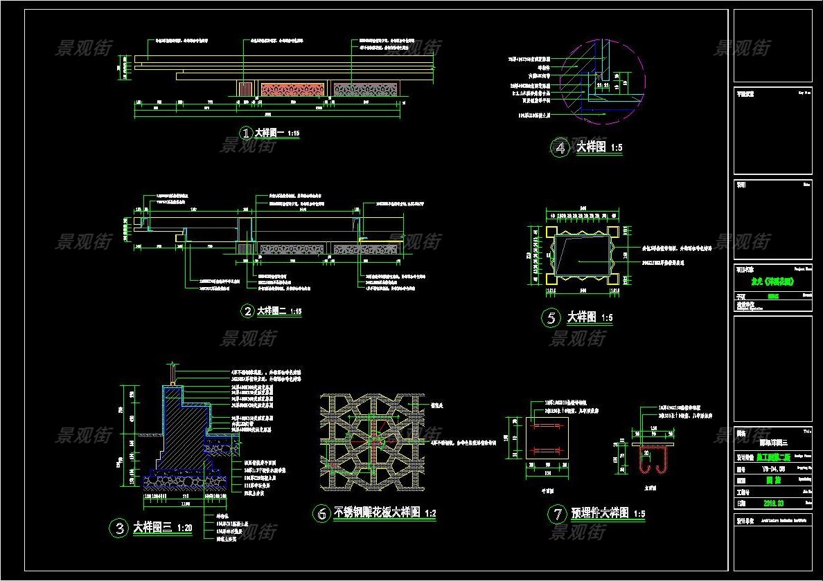The height and width of the screenshot is (581, 823).
Task: Click the circled number 1 detail marker
Action: click(x=245, y=132)
